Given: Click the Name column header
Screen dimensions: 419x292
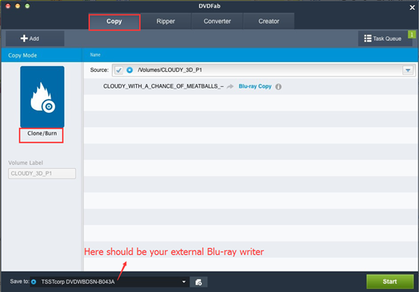Looking at the screenshot, I should [x=95, y=54].
